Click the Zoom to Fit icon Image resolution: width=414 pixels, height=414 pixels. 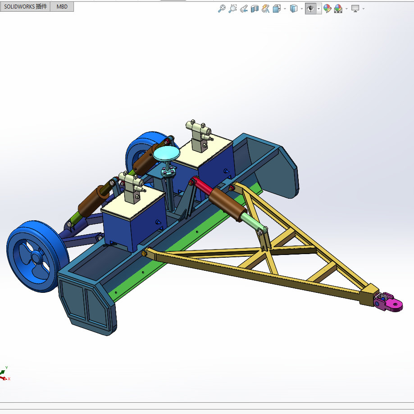[x=222, y=9]
